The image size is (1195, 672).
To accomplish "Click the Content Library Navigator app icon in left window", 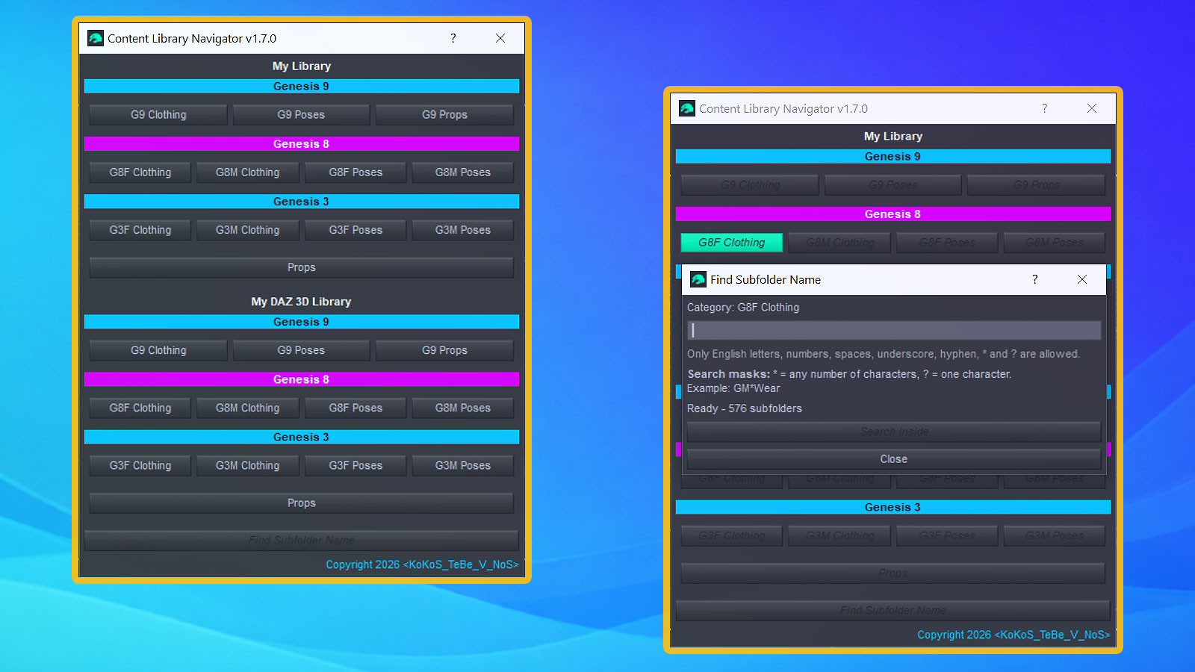I will [96, 38].
